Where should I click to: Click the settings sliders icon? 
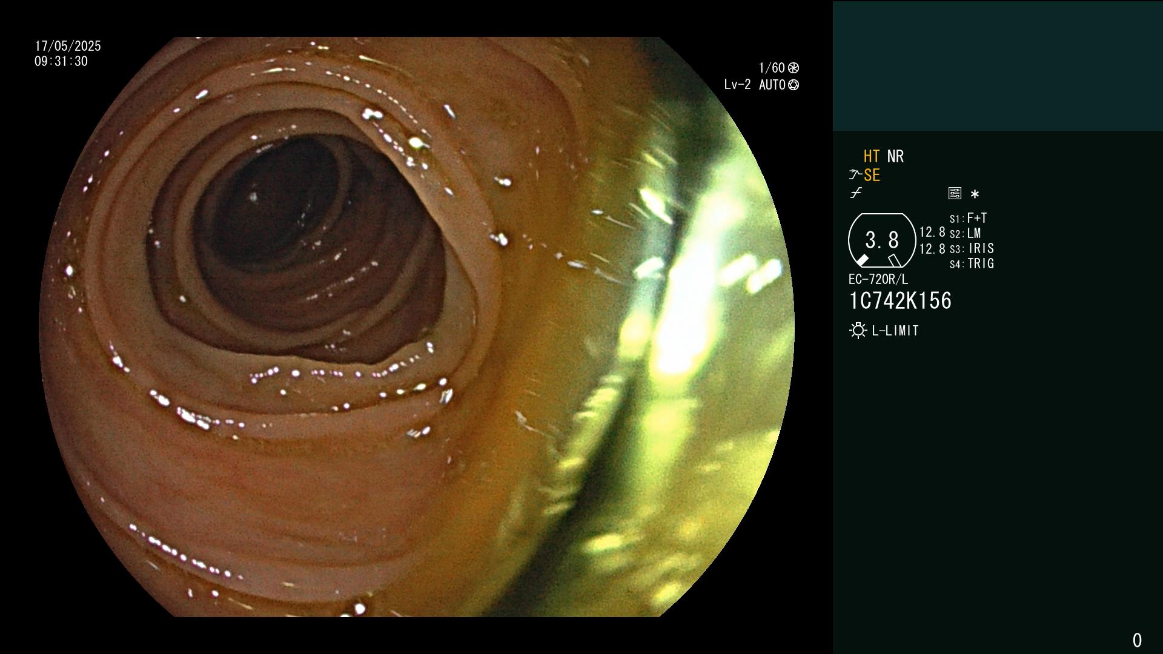tap(955, 193)
